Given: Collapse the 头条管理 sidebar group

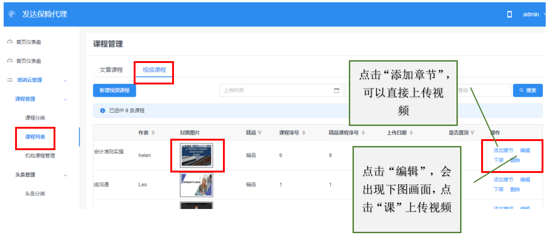Looking at the screenshot, I should pyautogui.click(x=65, y=175).
